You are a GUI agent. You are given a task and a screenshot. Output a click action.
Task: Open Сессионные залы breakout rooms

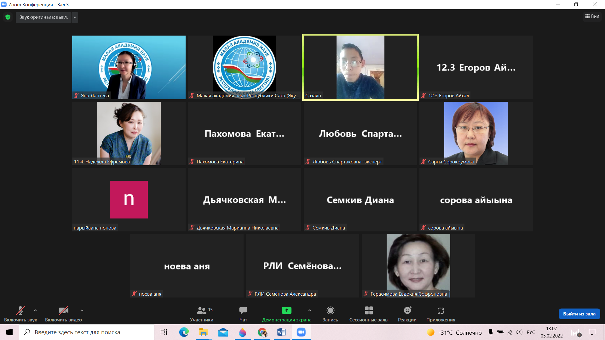[369, 311]
